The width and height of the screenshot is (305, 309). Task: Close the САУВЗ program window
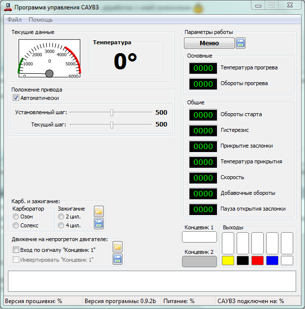tap(290, 5)
